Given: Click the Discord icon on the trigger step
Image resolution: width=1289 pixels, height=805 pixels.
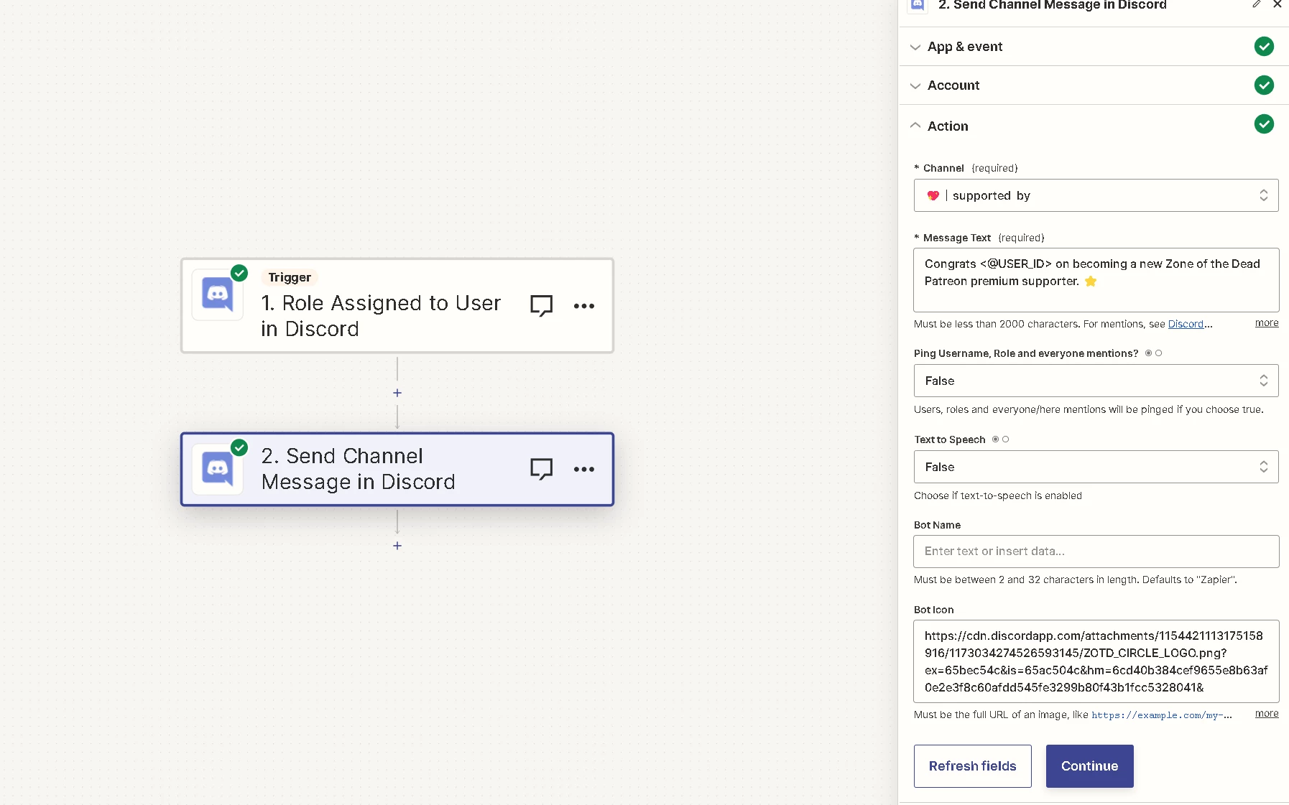Looking at the screenshot, I should (217, 294).
